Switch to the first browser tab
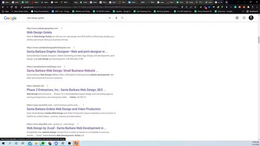Screen dimensions: 260x146 [x=5, y=2]
